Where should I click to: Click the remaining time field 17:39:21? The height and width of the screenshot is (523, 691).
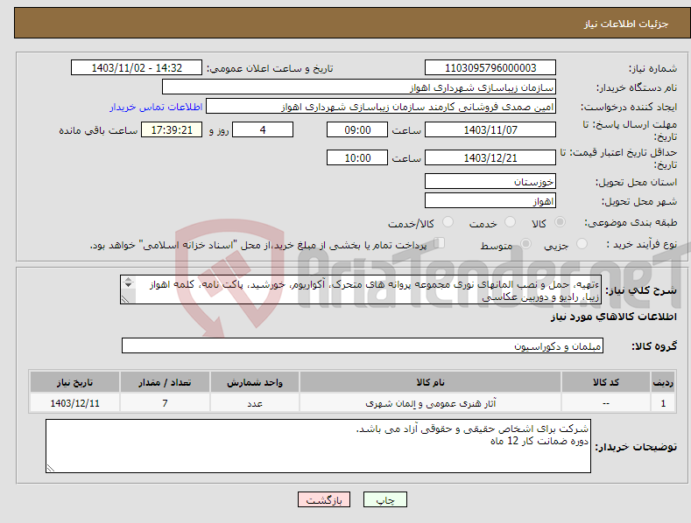[172, 129]
